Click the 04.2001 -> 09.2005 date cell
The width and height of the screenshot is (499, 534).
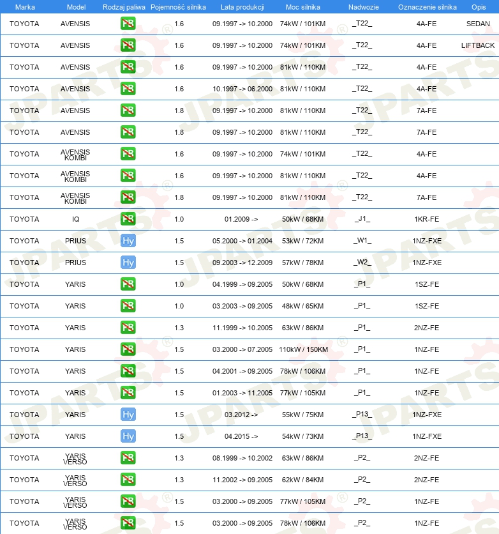pyautogui.click(x=242, y=371)
